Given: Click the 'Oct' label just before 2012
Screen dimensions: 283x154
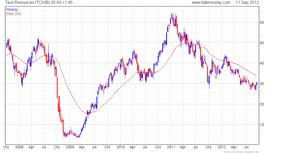Looking at the screenshot, I should (x=208, y=147).
